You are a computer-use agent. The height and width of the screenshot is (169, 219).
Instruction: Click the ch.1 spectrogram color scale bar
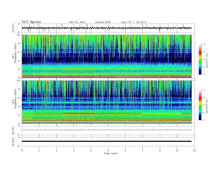pyautogui.click(x=200, y=60)
